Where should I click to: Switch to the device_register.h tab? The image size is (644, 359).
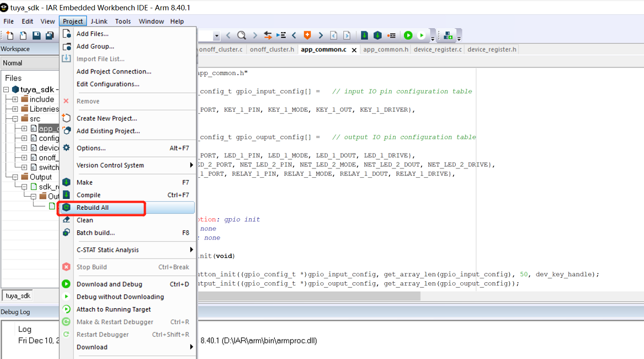pos(492,49)
